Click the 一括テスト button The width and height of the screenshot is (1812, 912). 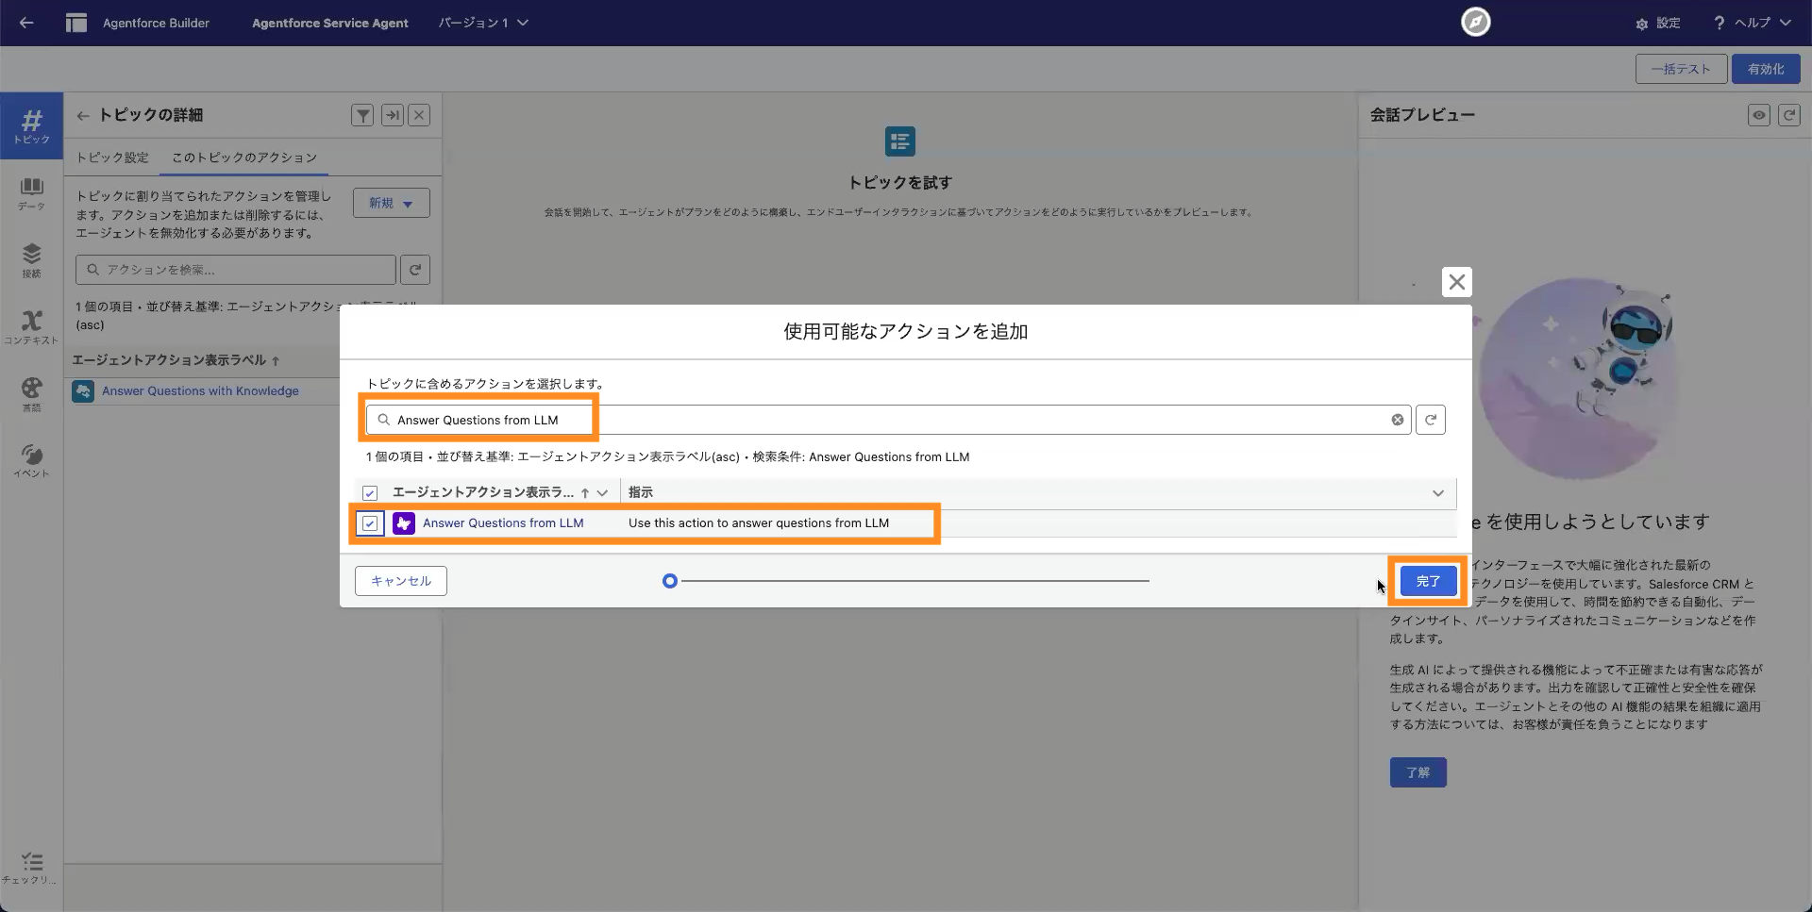point(1681,69)
